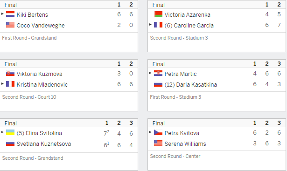The image size is (287, 171).
Task: Click the winner arrow beside Petra Kvitova
Action: point(150,132)
